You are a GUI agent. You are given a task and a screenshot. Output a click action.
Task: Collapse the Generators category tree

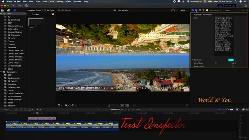1,72
